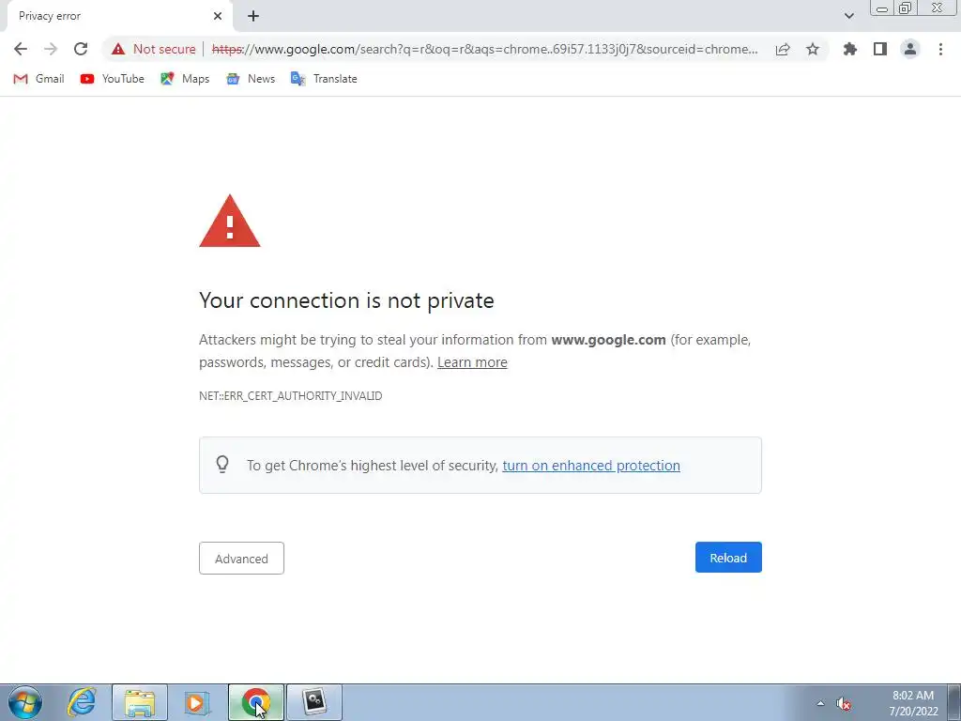The height and width of the screenshot is (721, 961).
Task: Open Chrome's three-dot menu
Action: 940,49
